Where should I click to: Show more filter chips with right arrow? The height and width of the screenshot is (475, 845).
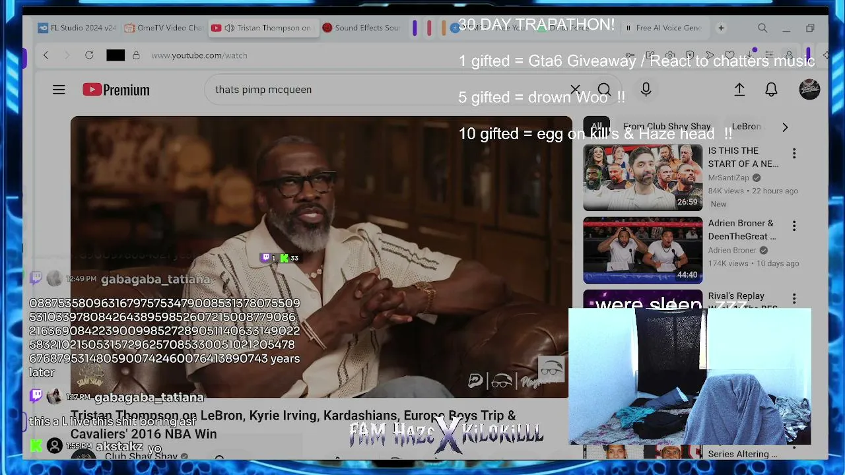[x=785, y=127]
